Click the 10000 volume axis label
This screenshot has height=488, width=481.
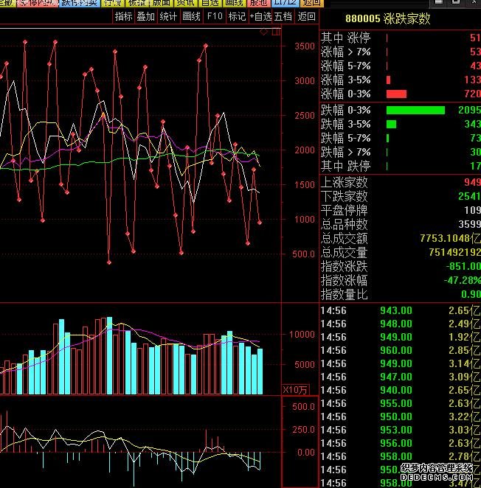[302, 335]
